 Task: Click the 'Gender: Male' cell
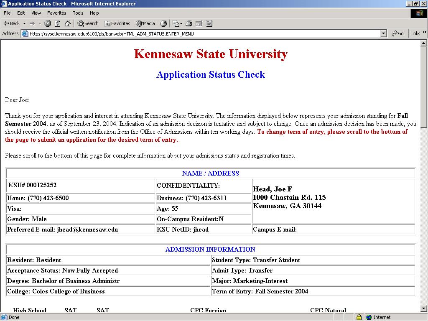81,219
